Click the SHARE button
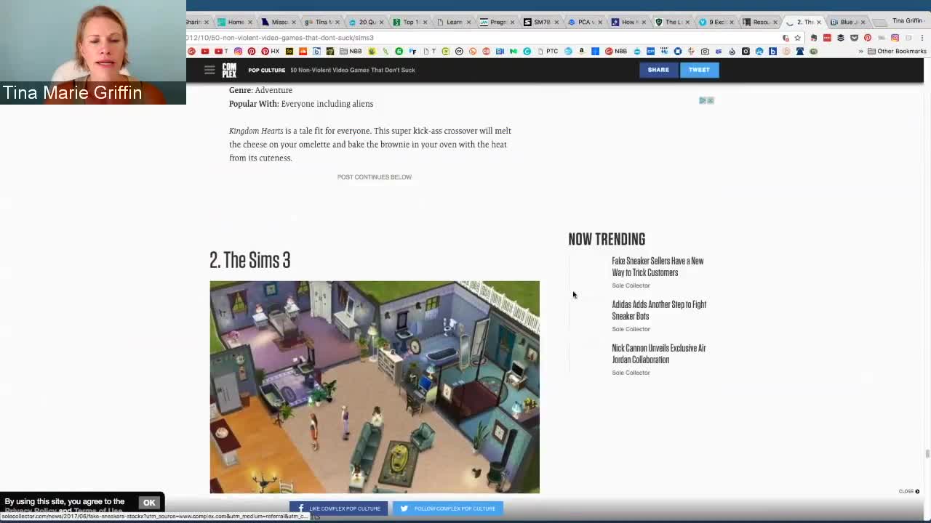Image resolution: width=931 pixels, height=523 pixels. coord(658,70)
